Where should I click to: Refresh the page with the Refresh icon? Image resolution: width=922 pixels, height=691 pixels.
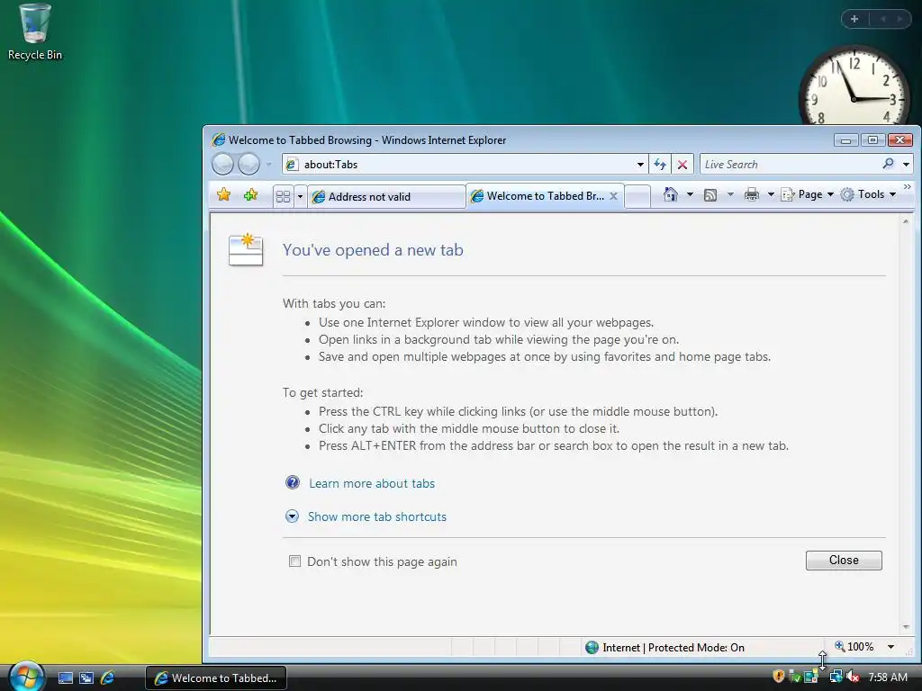pyautogui.click(x=660, y=165)
